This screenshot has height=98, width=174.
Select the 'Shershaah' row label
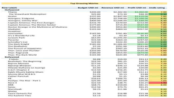click(x=15, y=89)
